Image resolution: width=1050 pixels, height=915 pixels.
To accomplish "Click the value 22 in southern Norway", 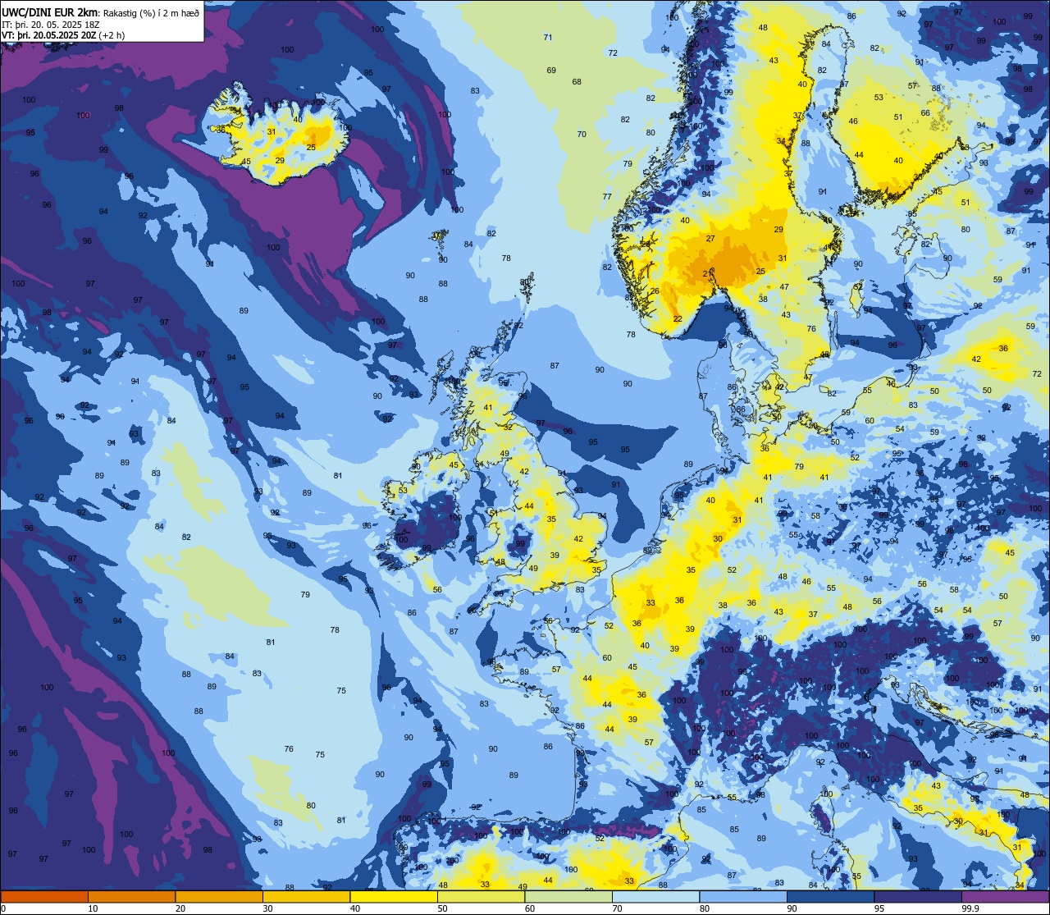I will (678, 319).
